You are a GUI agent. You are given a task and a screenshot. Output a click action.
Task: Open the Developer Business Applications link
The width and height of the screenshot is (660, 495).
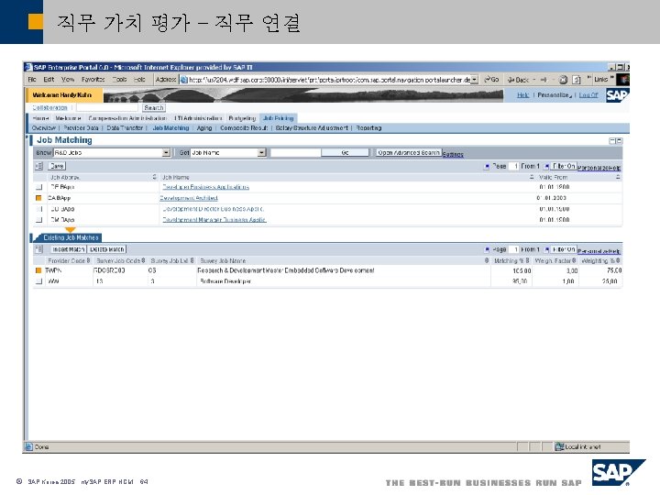point(206,187)
